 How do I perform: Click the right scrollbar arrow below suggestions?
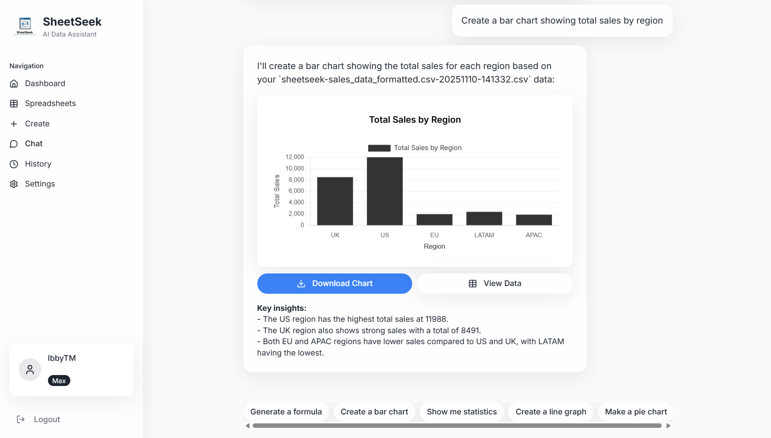tap(668, 426)
